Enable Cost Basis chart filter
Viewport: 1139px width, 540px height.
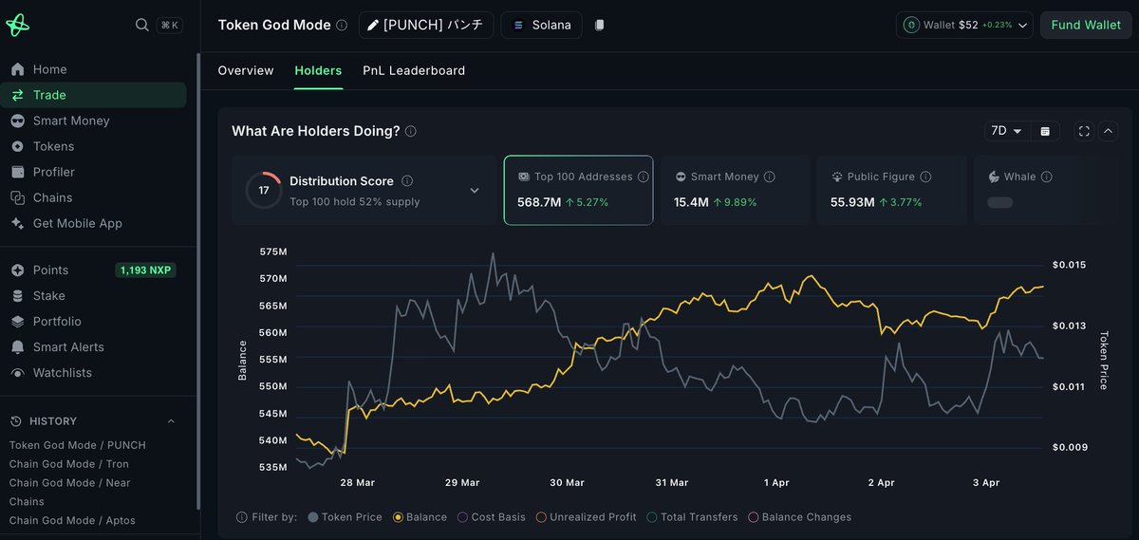[462, 517]
